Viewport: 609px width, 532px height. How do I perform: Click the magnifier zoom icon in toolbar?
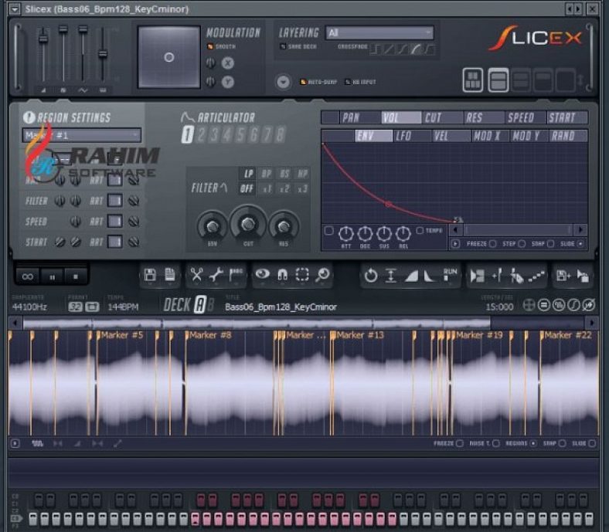pyautogui.click(x=322, y=276)
